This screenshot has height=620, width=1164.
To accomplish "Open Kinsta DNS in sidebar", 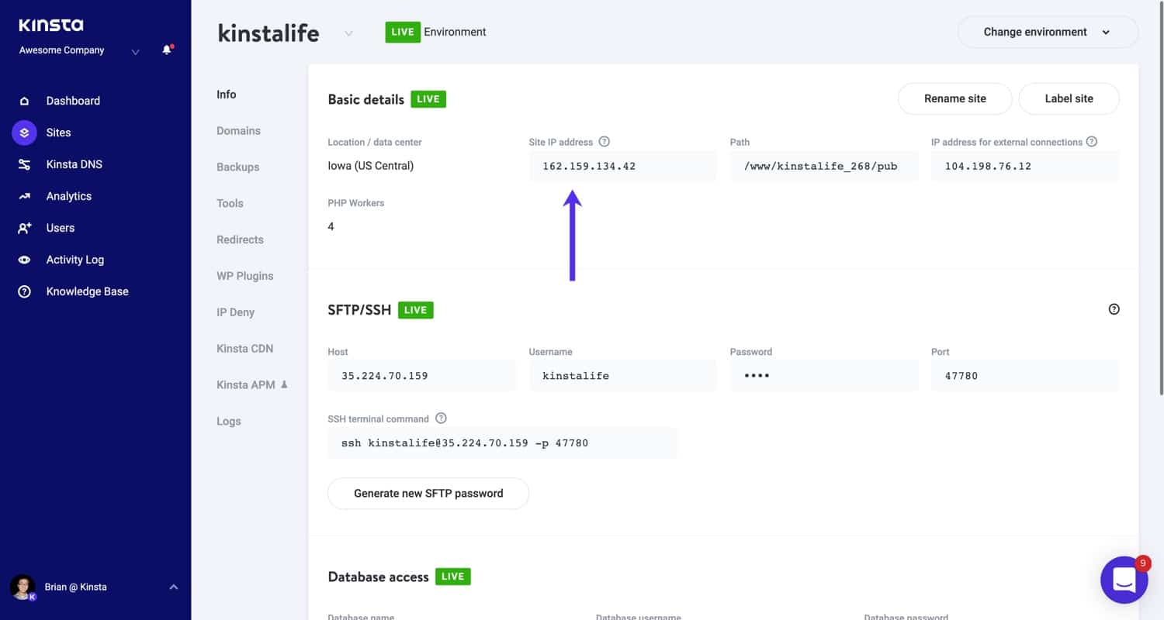I will click(x=74, y=164).
